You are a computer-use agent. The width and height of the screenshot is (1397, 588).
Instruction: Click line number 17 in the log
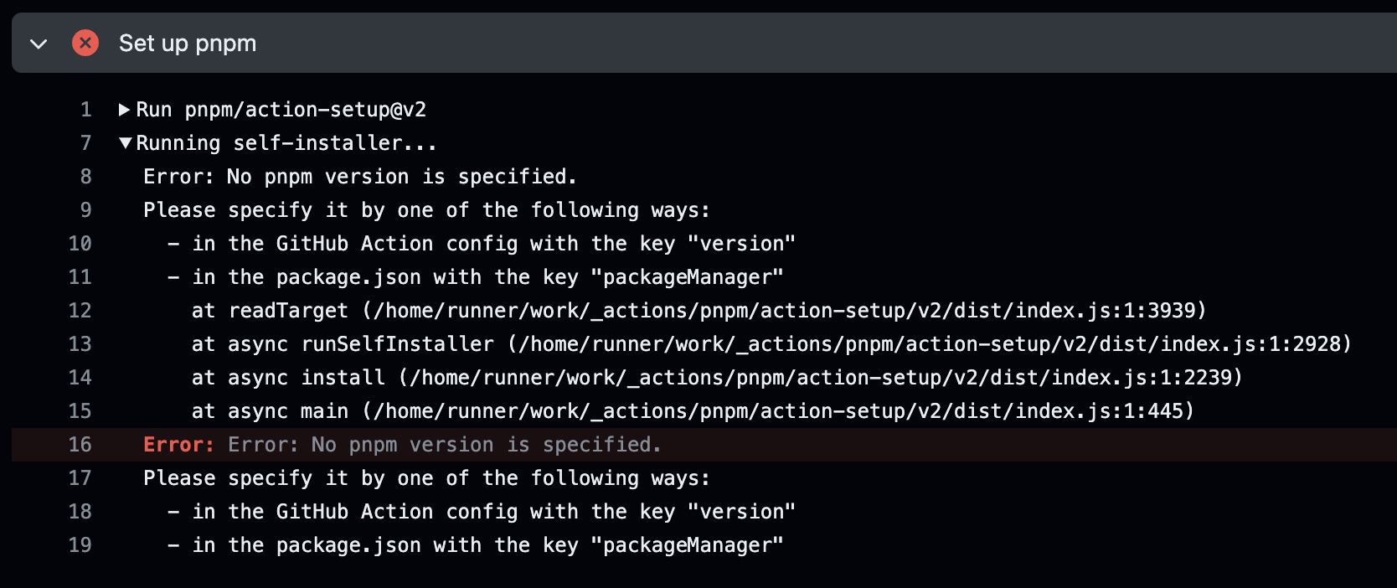click(80, 478)
